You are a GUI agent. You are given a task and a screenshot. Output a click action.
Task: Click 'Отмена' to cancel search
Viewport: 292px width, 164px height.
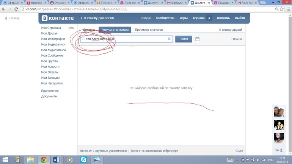[x=237, y=39]
